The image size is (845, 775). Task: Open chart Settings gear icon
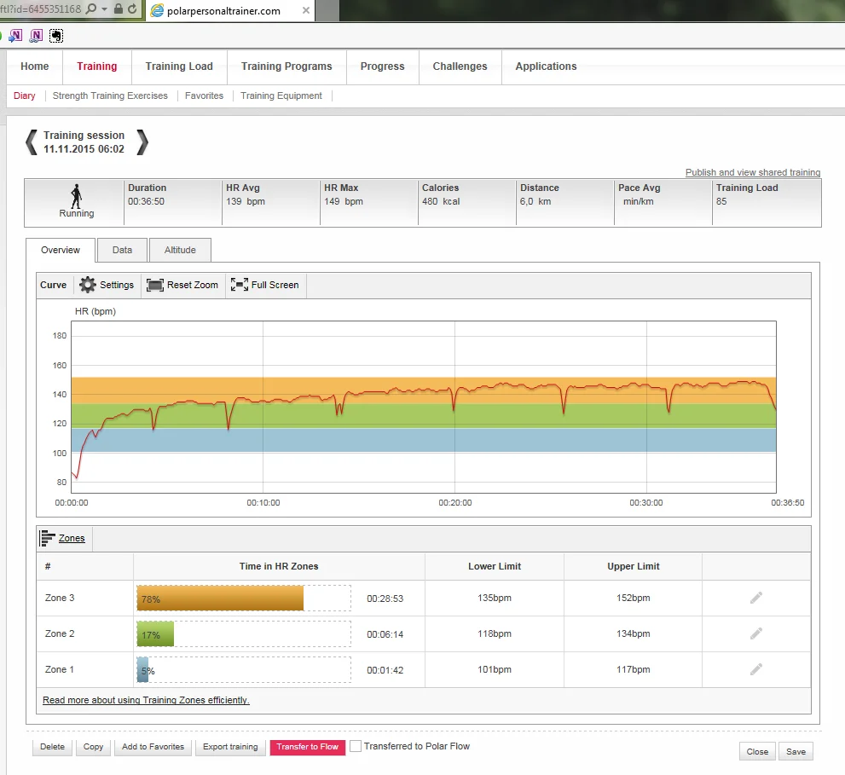87,285
